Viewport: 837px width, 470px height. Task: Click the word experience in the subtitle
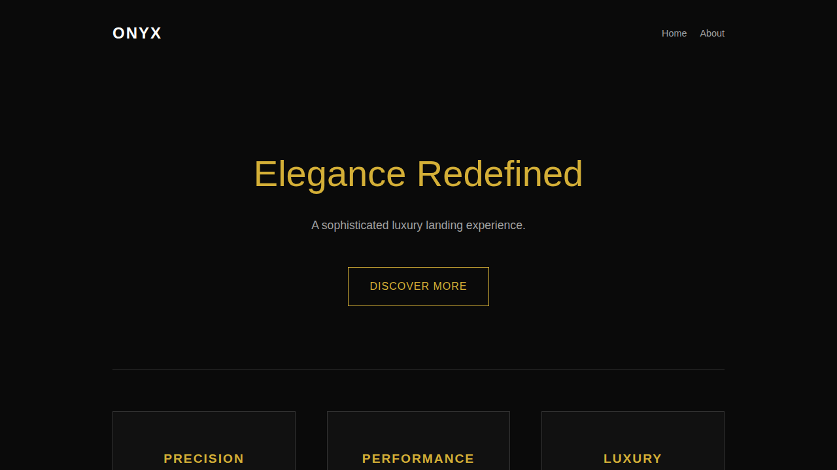click(495, 225)
